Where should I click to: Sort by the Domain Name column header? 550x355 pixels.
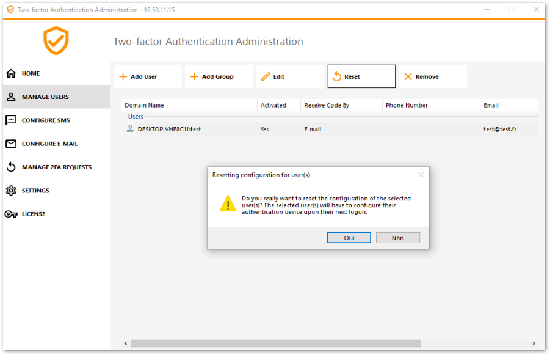tap(145, 105)
